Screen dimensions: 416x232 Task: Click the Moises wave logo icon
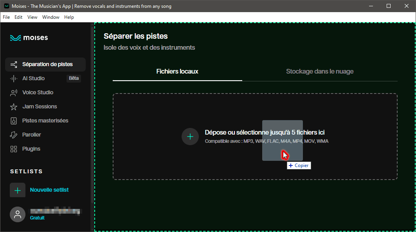point(15,38)
